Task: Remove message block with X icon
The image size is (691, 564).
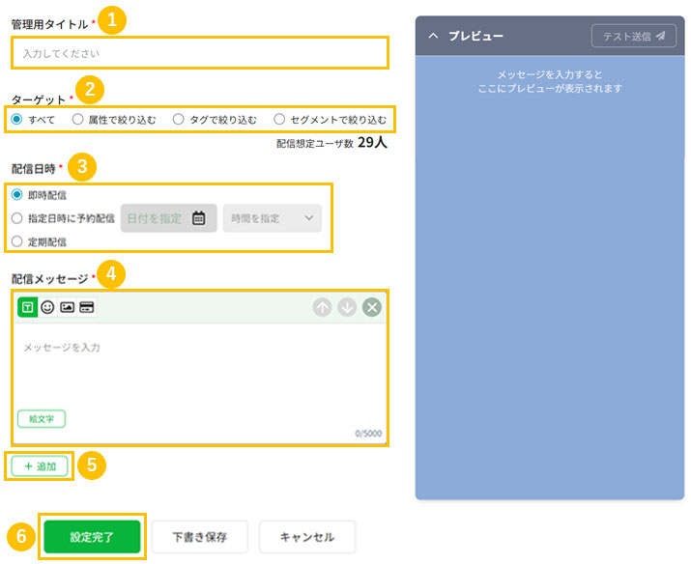Action: 372,307
